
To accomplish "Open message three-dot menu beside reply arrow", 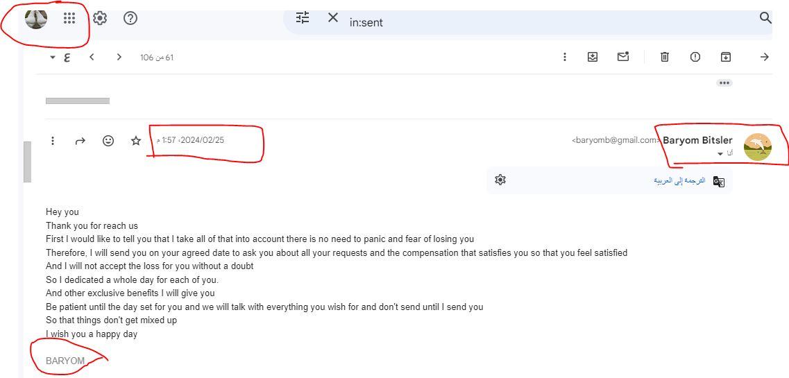I will coord(53,141).
